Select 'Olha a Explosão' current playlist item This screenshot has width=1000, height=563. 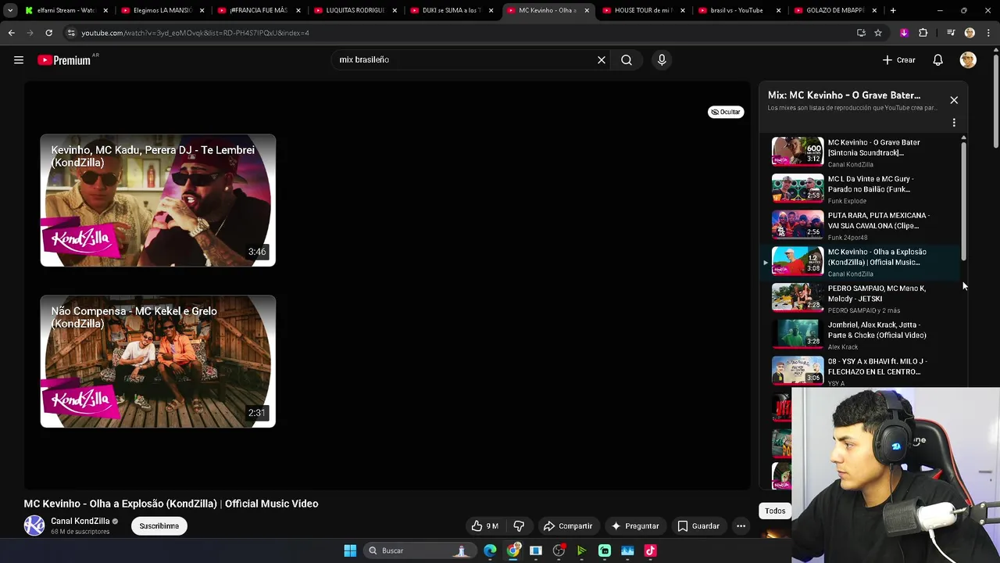click(862, 262)
